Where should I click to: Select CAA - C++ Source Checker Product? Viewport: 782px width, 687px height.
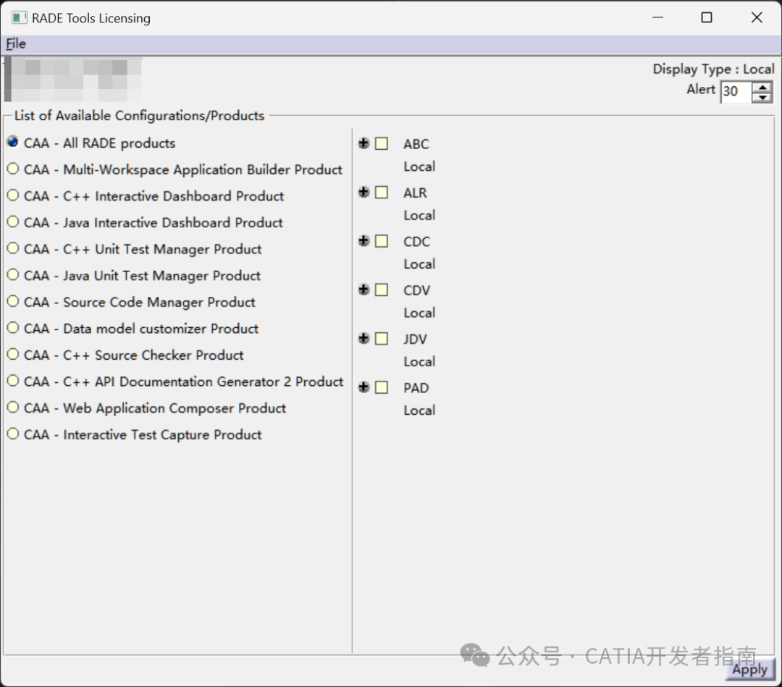click(13, 355)
